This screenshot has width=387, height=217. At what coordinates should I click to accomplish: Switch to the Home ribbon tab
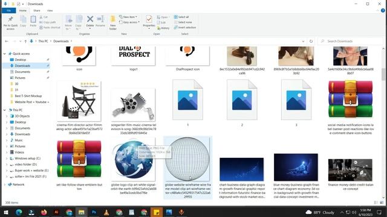coord(23,11)
